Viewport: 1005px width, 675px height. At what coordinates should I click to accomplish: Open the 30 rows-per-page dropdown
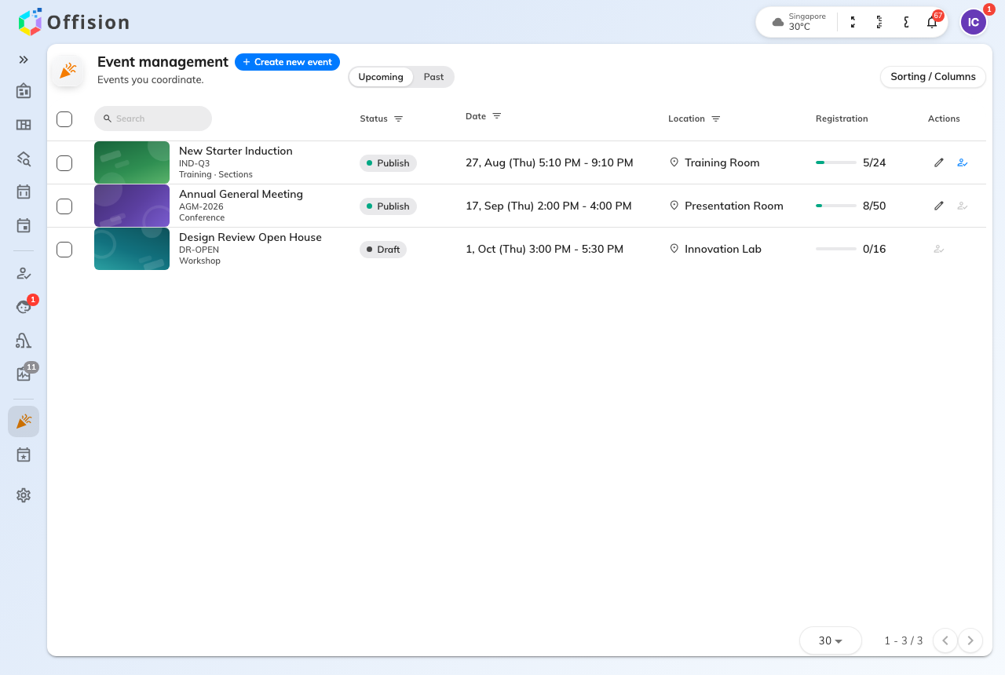(831, 640)
